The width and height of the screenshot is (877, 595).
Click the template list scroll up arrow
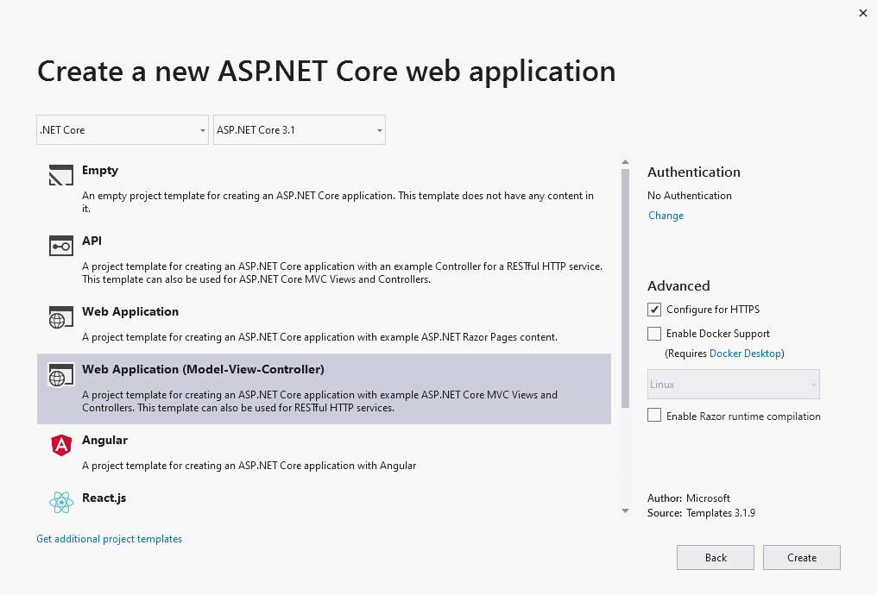(x=625, y=162)
